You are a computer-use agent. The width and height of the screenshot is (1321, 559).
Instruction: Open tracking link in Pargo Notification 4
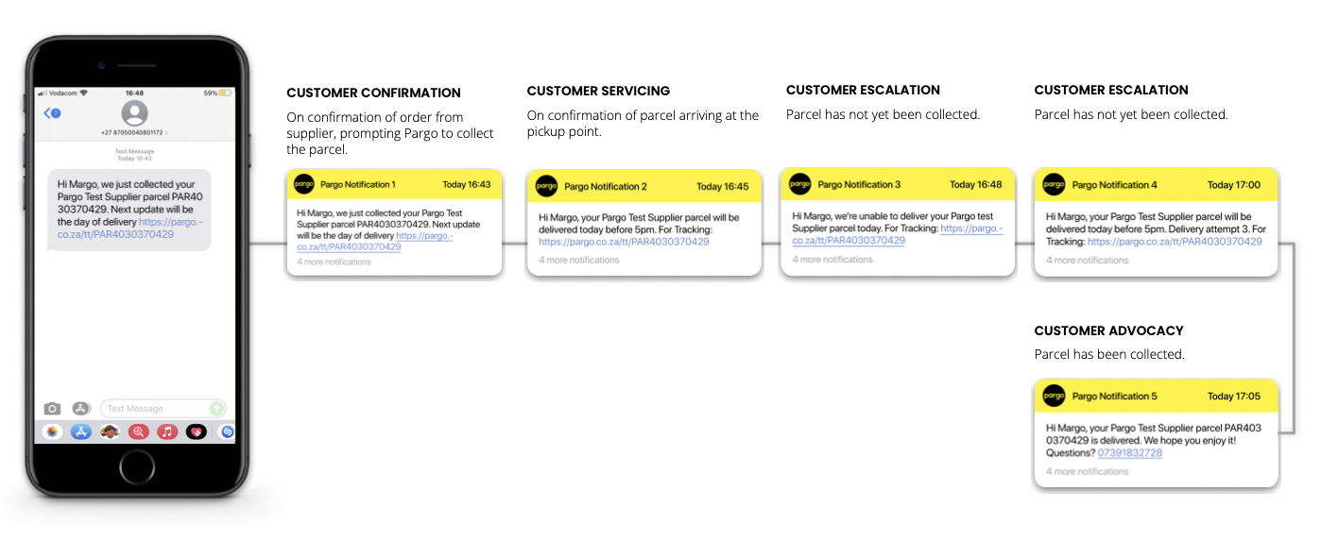pyautogui.click(x=1175, y=242)
